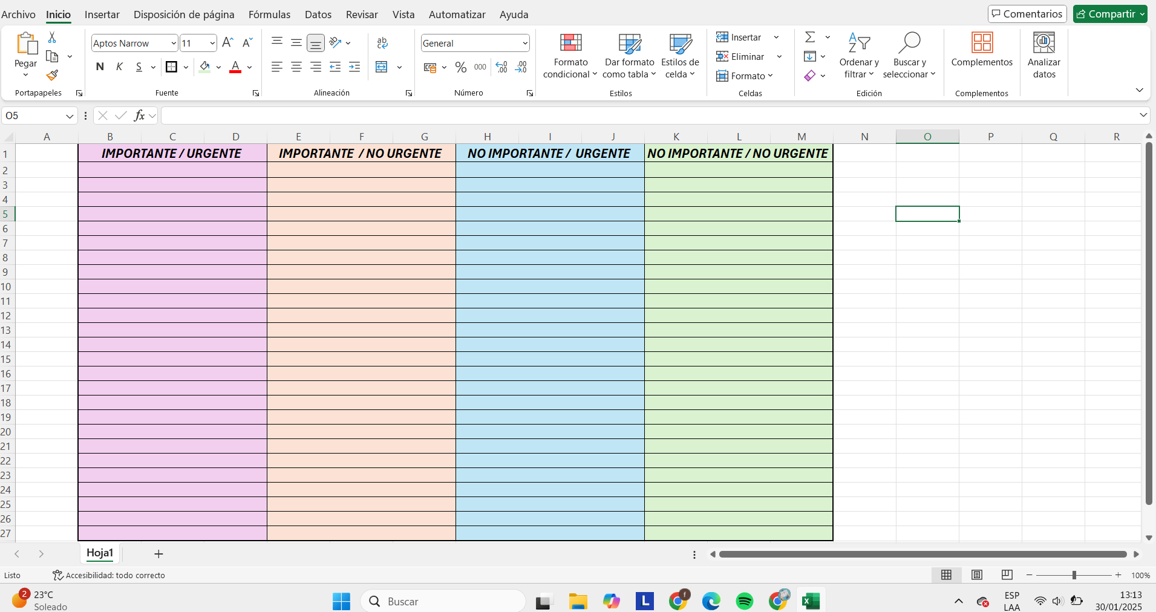The width and height of the screenshot is (1156, 612).
Task: Click the AutoSum sigma icon
Action: pos(810,37)
